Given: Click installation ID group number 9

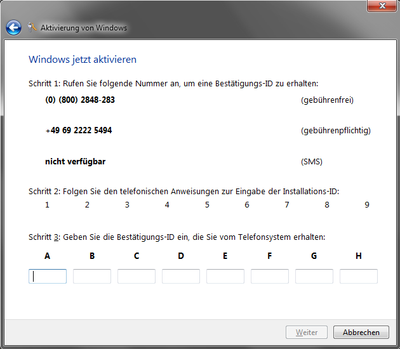Looking at the screenshot, I should coord(367,205).
